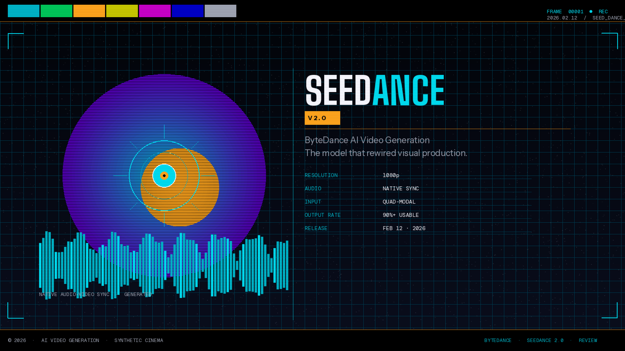Viewport: 625px width, 351px height.
Task: Toggle the NATIVE AUDIO-VIDEO SYNC generated label
Action: pos(95,294)
